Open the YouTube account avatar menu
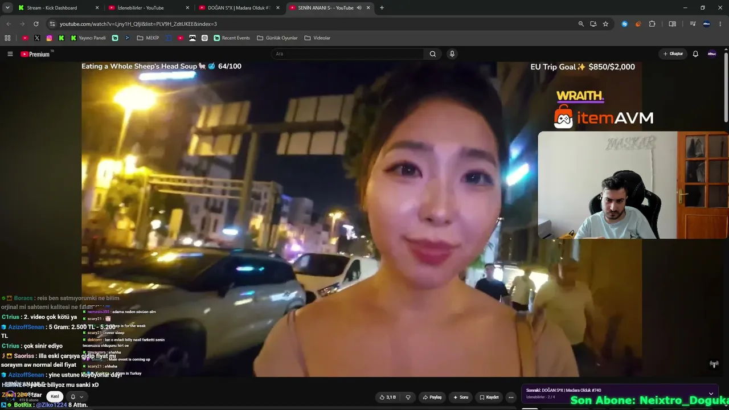Image resolution: width=729 pixels, height=410 pixels. click(712, 54)
